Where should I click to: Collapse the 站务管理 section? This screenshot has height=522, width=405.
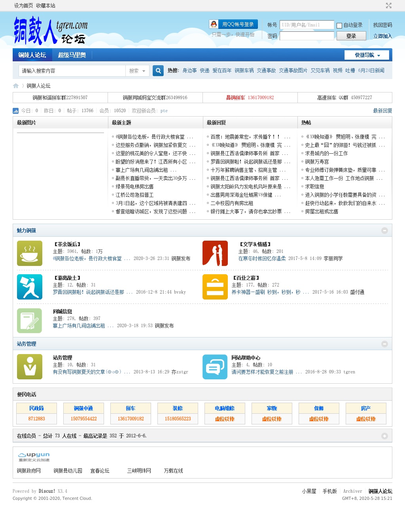(x=384, y=344)
